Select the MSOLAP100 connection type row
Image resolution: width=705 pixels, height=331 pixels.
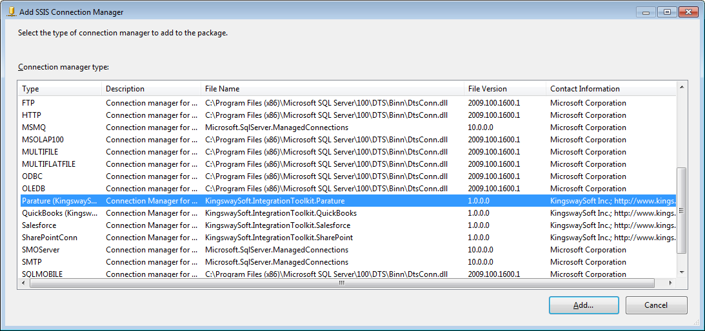click(x=346, y=140)
